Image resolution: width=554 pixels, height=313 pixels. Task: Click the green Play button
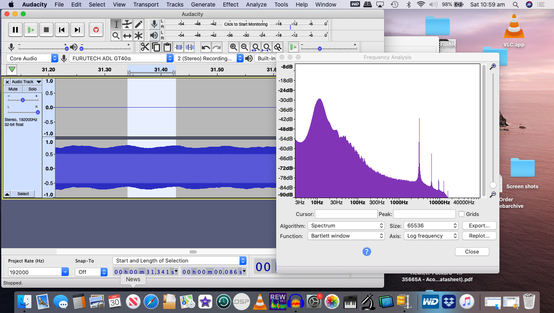[x=31, y=30]
